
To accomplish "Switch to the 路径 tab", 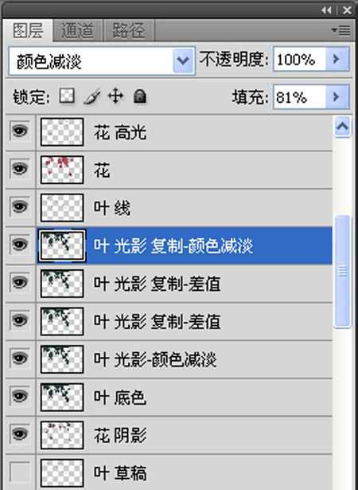I will 129,30.
